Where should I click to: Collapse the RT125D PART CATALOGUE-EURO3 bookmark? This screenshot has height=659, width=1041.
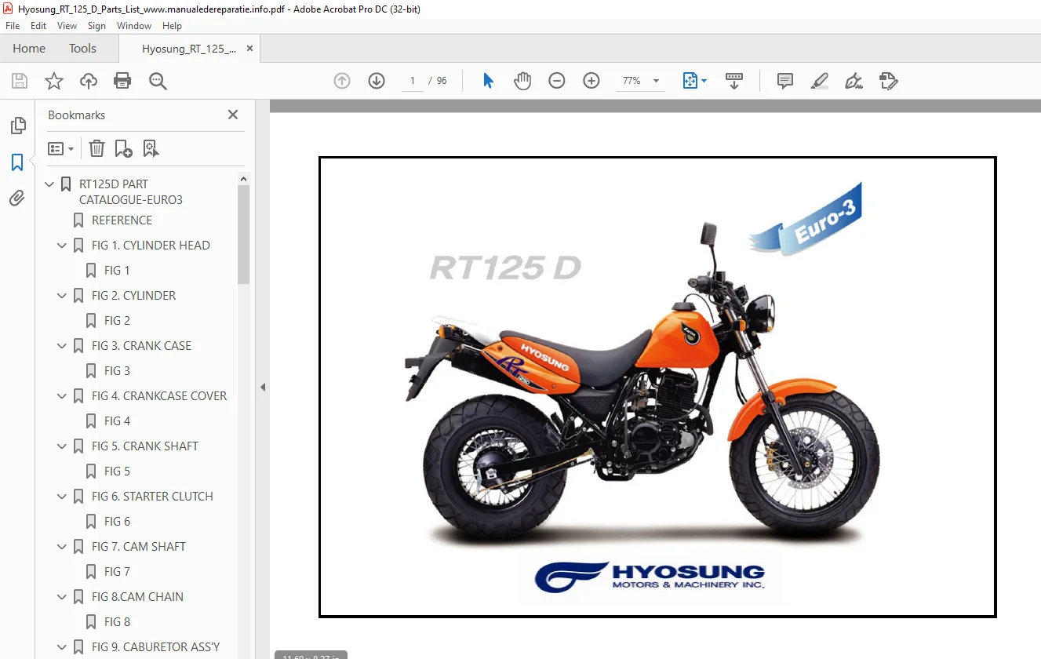(x=50, y=184)
